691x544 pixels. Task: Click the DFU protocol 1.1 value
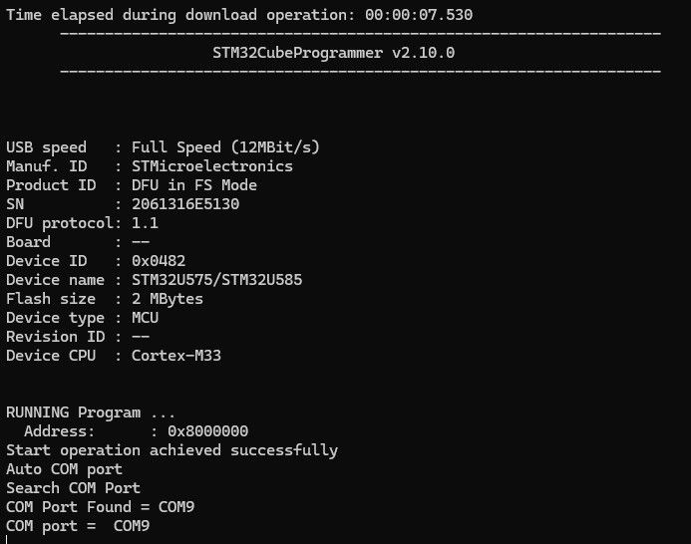click(x=145, y=223)
